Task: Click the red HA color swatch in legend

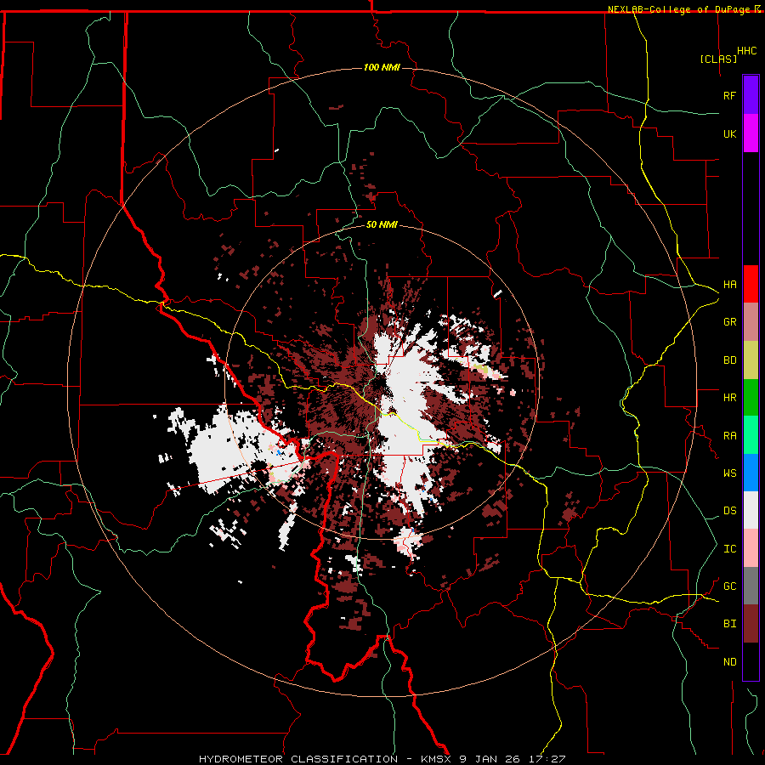Action: click(x=751, y=284)
